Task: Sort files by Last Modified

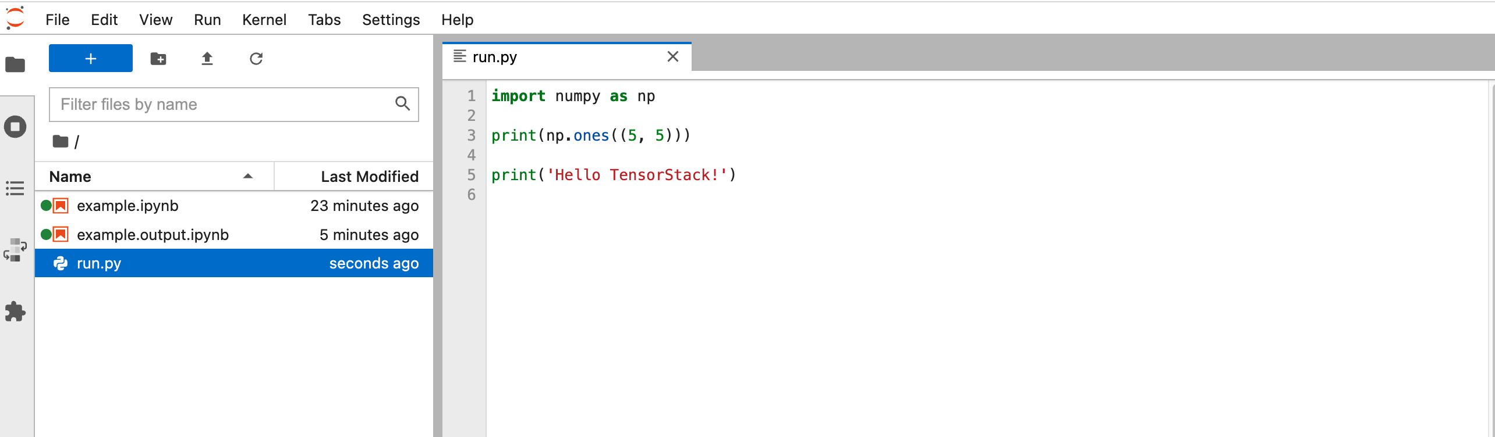Action: [354, 177]
